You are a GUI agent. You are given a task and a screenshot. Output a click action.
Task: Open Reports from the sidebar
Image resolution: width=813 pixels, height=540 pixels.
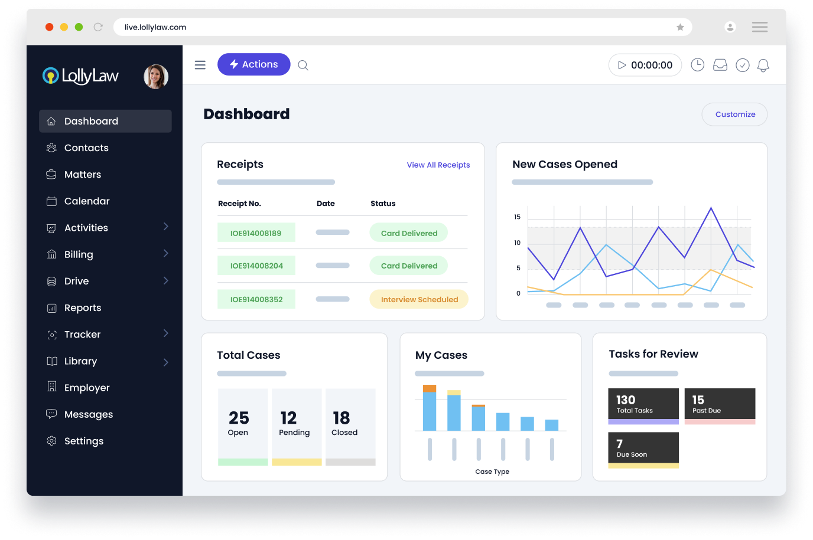[83, 308]
